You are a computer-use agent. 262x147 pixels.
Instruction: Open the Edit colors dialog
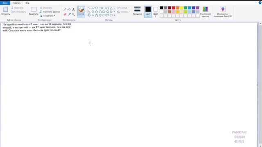tap(205, 12)
